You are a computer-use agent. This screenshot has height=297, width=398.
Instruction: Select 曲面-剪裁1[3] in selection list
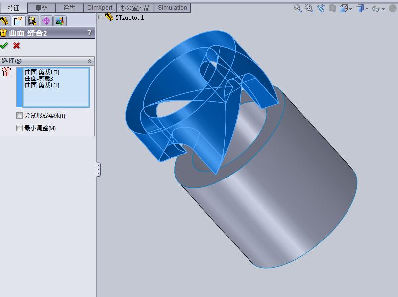point(42,72)
